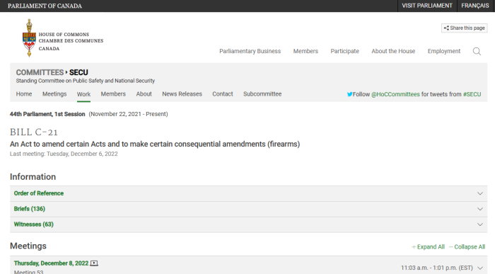Open the Contact tab
Viewport: 495px width, 274px height.
pos(223,94)
